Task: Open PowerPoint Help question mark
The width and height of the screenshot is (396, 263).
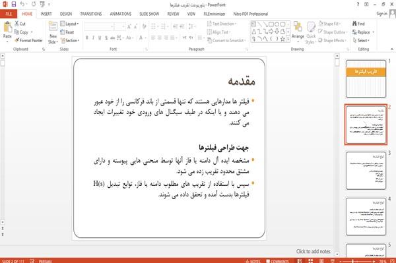Action: [358, 5]
